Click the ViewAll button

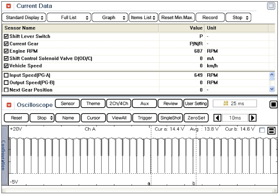pos(119,118)
